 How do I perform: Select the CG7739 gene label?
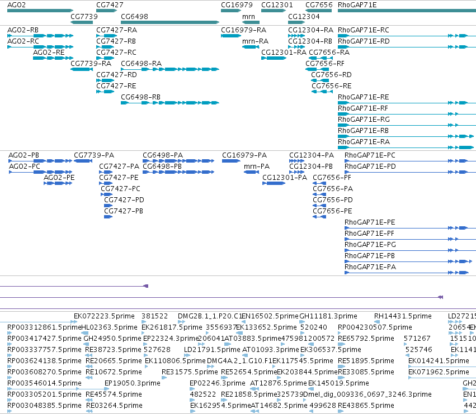click(84, 16)
